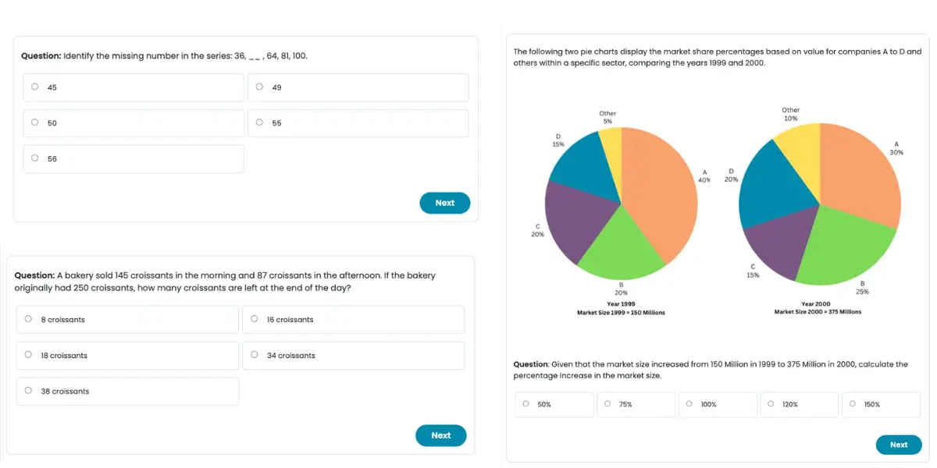The image size is (937, 468).
Task: Select the 45 answer option
Action: (x=35, y=87)
